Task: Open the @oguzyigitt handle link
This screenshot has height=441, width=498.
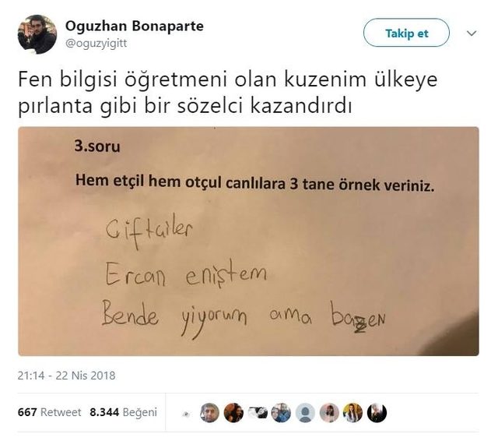Action: pos(96,43)
